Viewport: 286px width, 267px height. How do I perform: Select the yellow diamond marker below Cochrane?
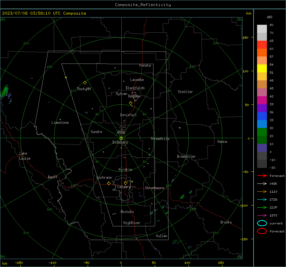coord(109,184)
